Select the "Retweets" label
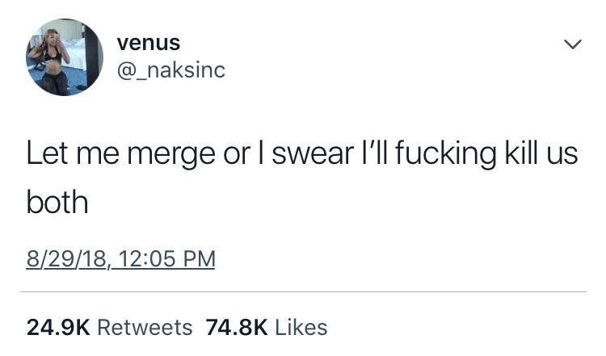Screen dimensions: 606x356 pos(145,327)
